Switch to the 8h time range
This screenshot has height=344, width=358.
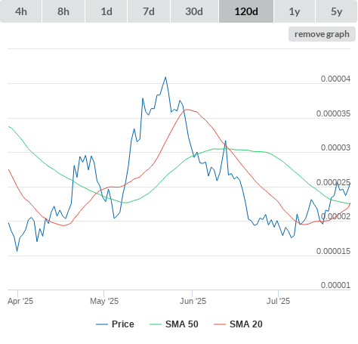click(x=63, y=11)
